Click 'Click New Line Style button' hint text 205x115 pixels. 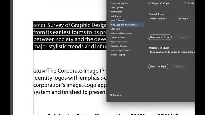click(x=172, y=52)
